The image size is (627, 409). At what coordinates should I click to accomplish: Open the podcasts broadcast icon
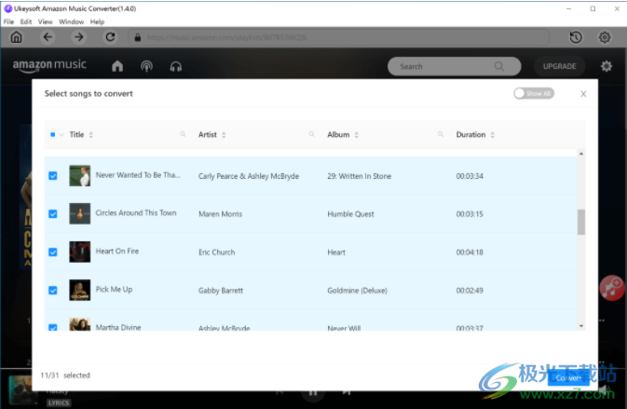147,66
